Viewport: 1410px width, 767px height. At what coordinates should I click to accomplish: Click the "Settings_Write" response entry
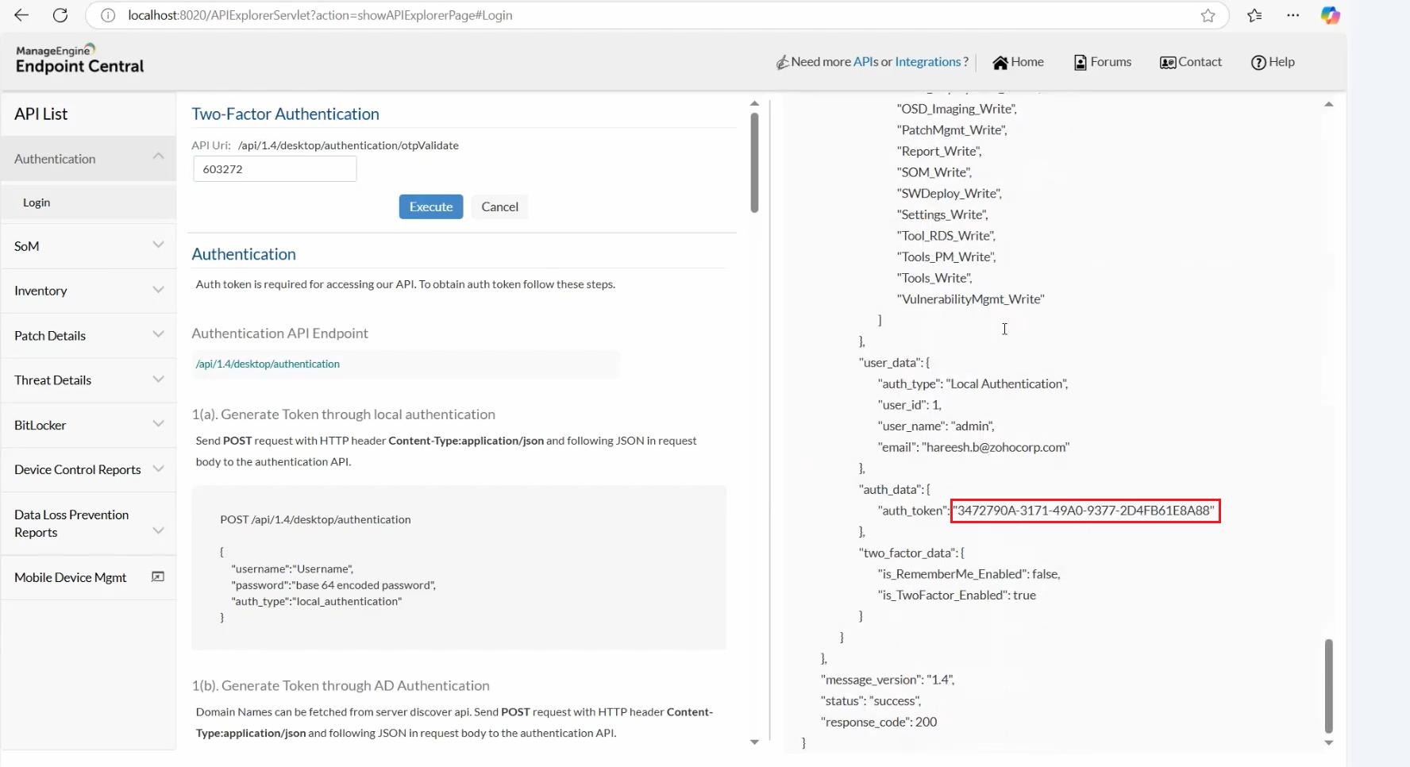(942, 214)
